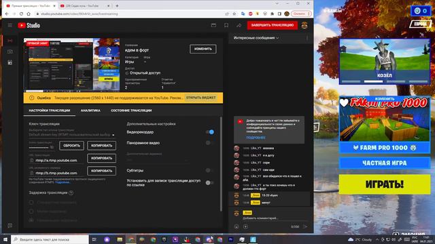435x244 pixels.
Task: Click the Козёл skin card in Fortnite
Action: pos(385,62)
